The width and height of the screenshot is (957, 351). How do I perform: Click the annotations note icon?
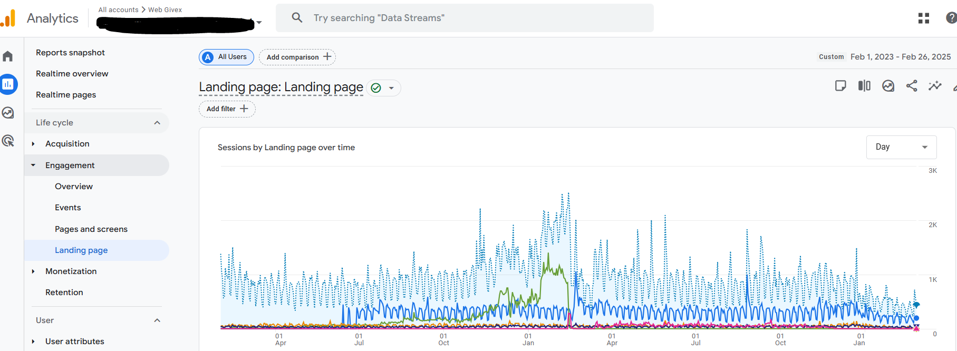pyautogui.click(x=840, y=86)
